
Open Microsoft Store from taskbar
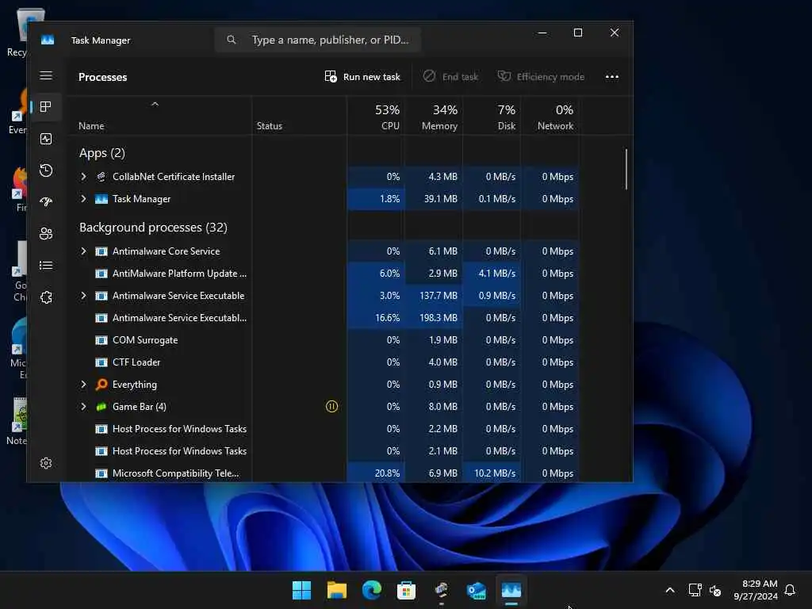(x=407, y=590)
